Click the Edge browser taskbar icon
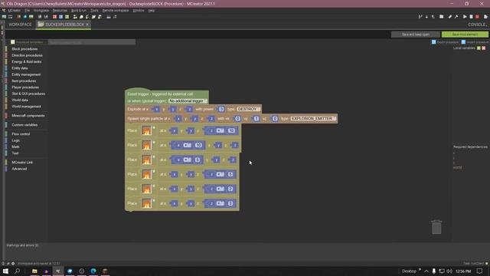This screenshot has width=490, height=276. (x=93, y=271)
